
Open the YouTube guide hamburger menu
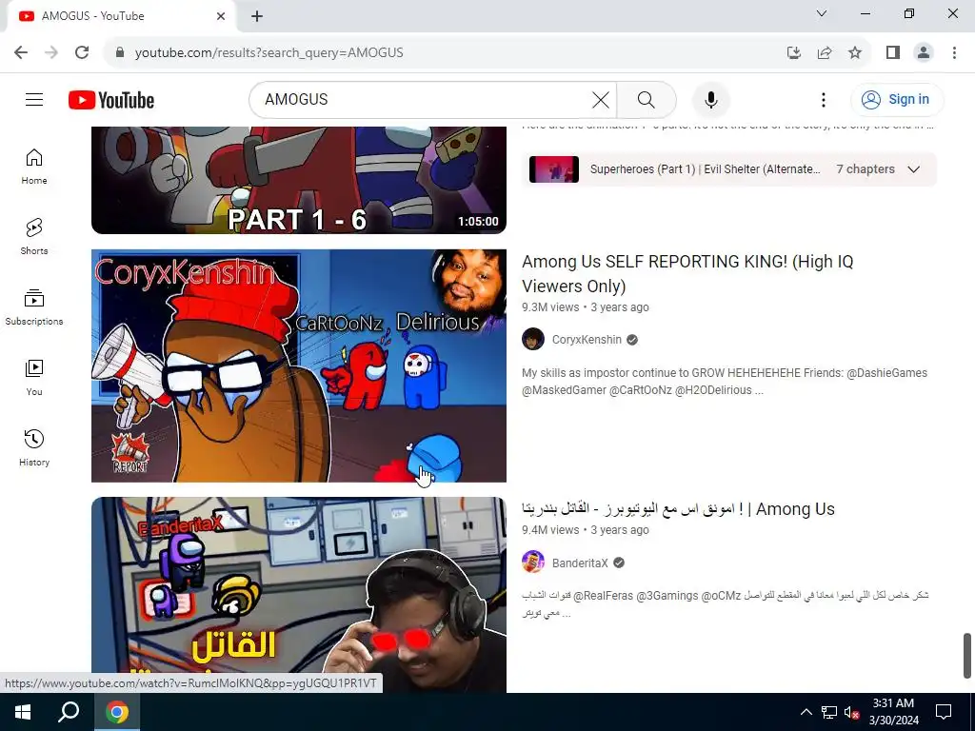pos(34,99)
